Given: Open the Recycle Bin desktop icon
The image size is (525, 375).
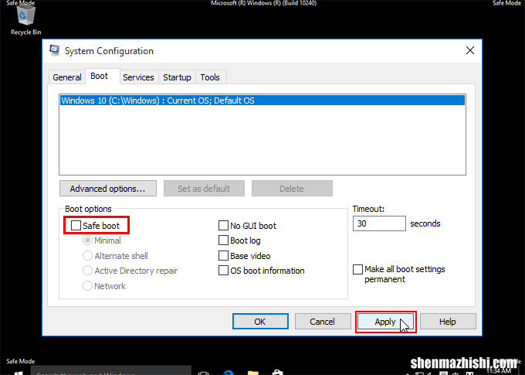Looking at the screenshot, I should pyautogui.click(x=25, y=20).
